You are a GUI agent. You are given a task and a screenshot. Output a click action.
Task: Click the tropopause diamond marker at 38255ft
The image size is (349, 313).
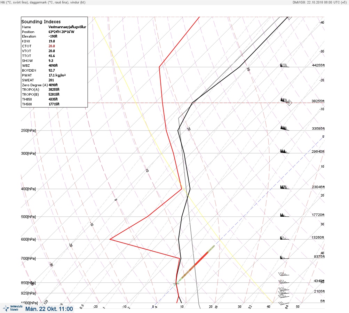click(x=289, y=103)
